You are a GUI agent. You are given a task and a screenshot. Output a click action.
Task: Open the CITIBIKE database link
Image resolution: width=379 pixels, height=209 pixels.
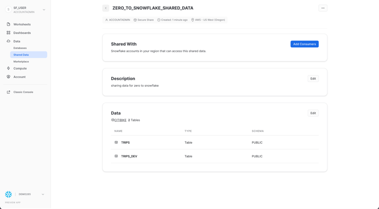[120, 120]
